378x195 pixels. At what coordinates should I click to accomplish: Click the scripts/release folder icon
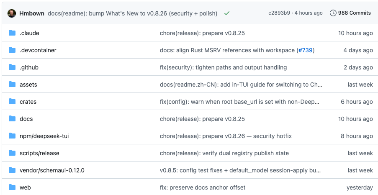(x=12, y=153)
